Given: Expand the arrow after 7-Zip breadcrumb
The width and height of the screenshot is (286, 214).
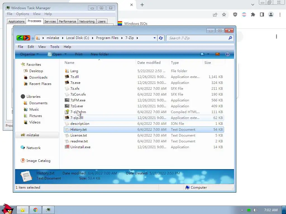Looking at the screenshot, I should click(137, 38).
